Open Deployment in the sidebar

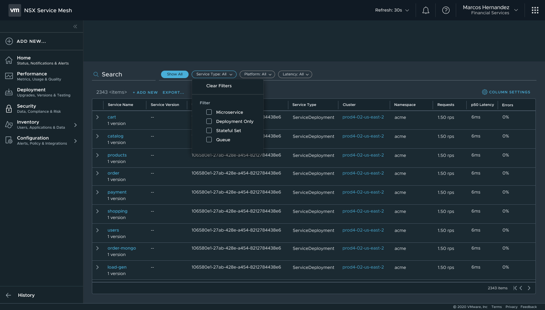(42, 92)
